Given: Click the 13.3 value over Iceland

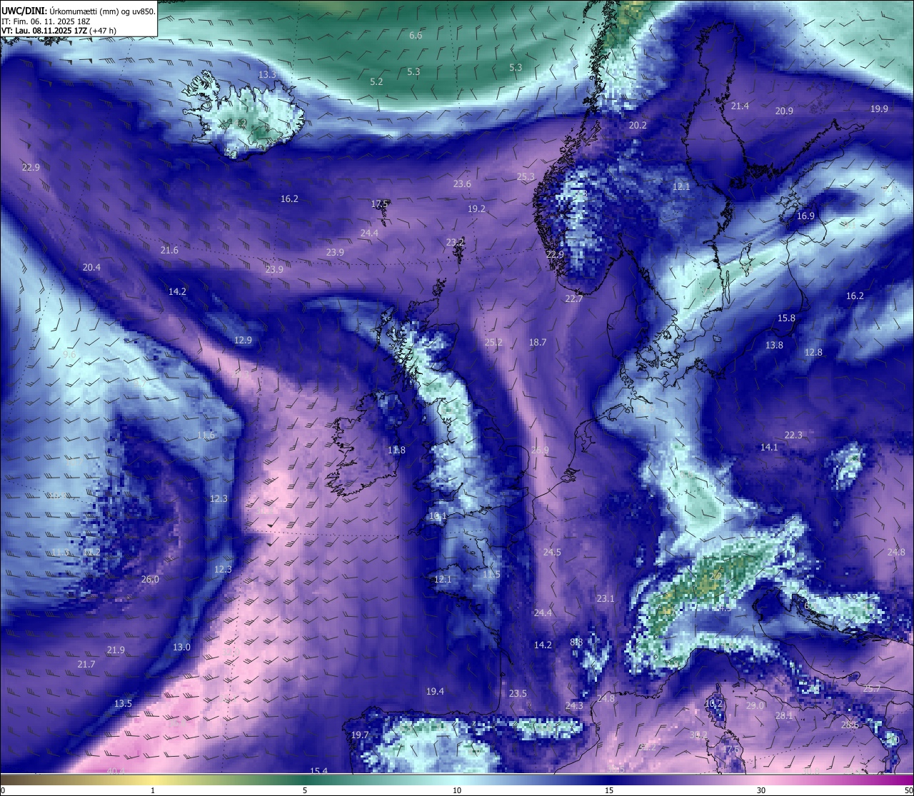Looking at the screenshot, I should click(267, 74).
